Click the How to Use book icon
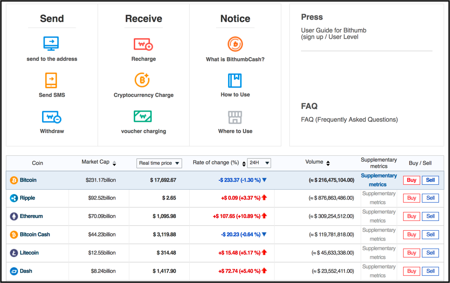Screen dimensions: 450x283 point(235,81)
